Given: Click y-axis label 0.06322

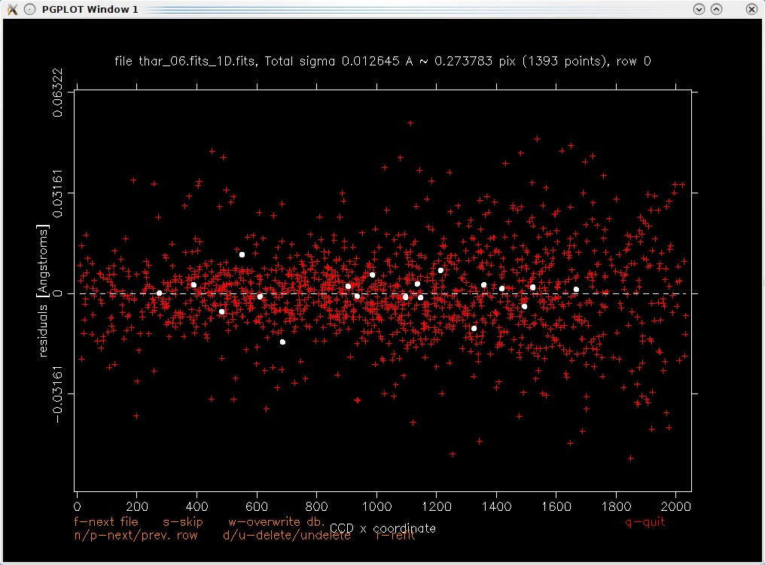Looking at the screenshot, I should [57, 93].
